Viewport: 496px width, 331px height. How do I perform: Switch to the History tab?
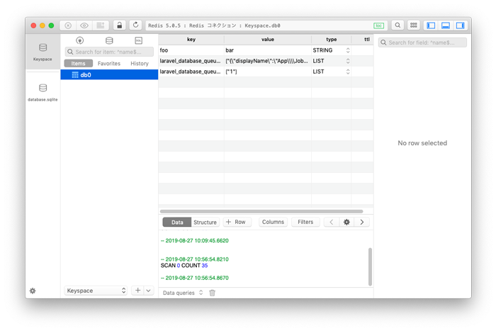[x=140, y=63]
